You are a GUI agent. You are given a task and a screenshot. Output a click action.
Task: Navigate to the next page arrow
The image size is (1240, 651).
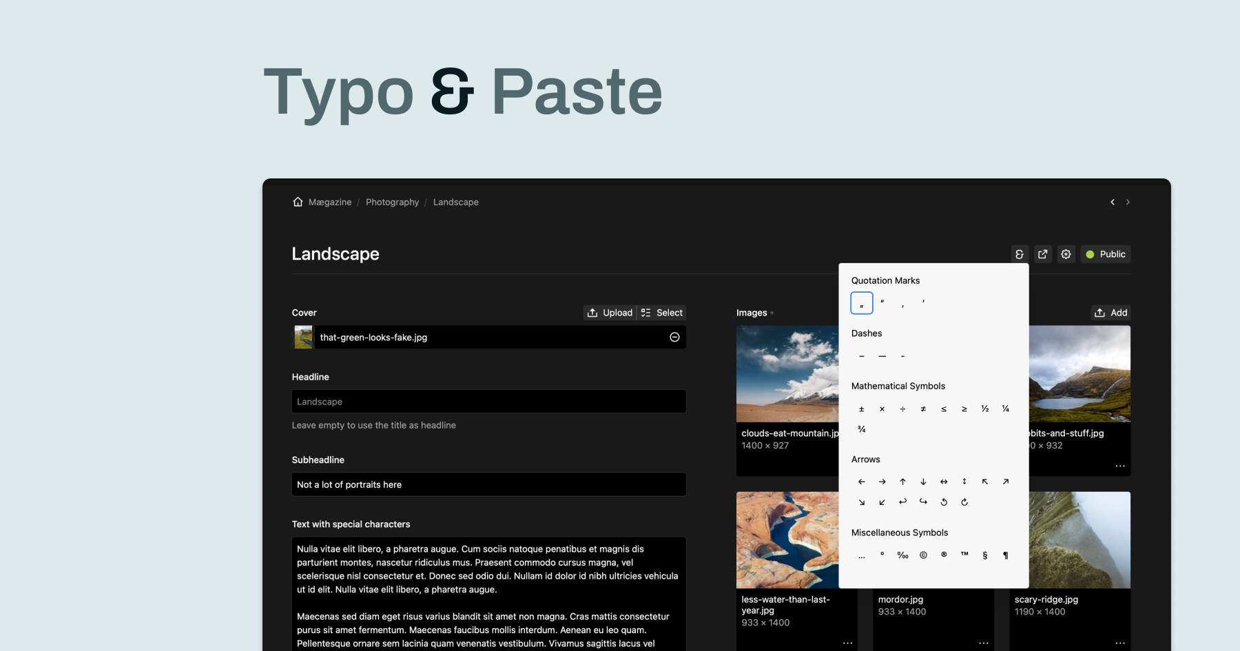[x=1128, y=202]
